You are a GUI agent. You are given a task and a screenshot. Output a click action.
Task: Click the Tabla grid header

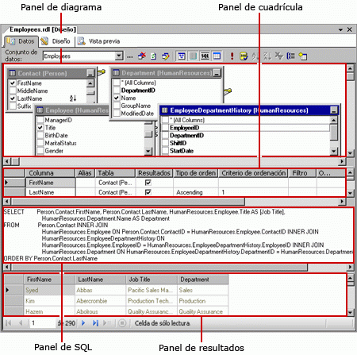115,173
